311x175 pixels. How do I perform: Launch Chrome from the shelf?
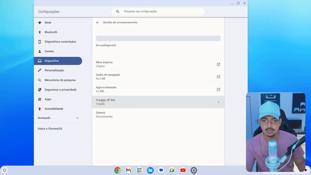coord(118,170)
